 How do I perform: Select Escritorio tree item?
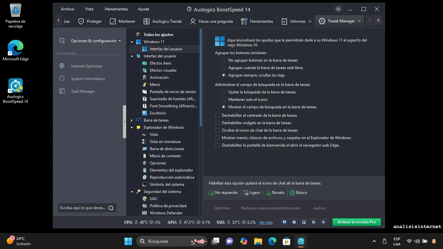[158, 113]
